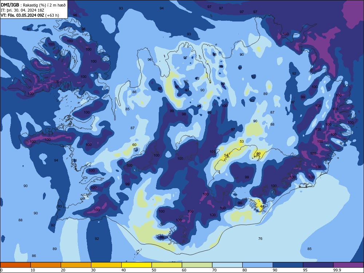This screenshot has height=273, width=364.
Task: Click the legend tick label 99.9
Action: (x=337, y=270)
